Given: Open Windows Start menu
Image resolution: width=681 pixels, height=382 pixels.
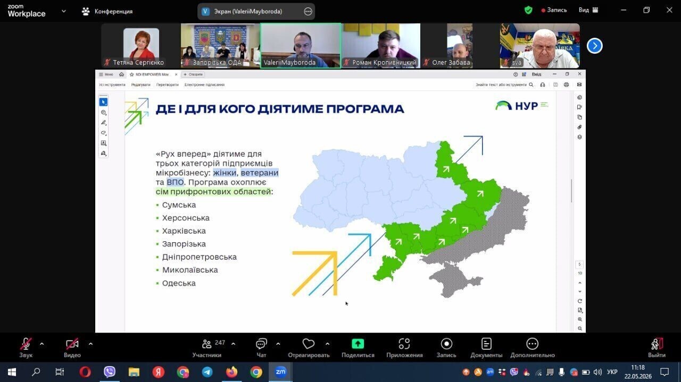Looking at the screenshot, I should 12,372.
